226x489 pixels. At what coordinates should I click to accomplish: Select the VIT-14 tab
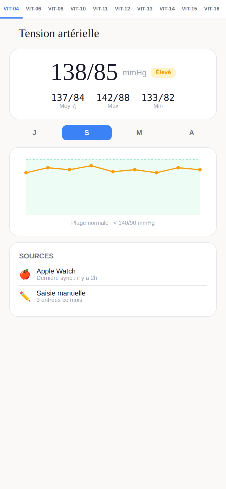[167, 9]
